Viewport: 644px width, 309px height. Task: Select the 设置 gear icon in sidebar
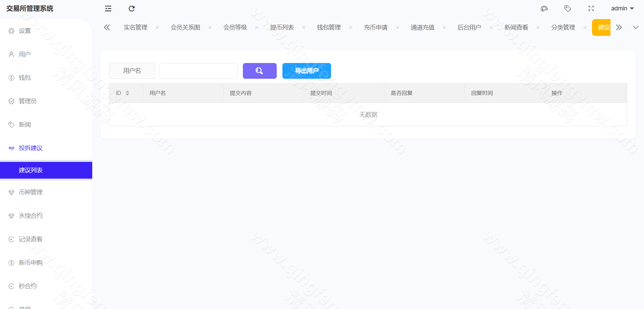pyautogui.click(x=11, y=30)
